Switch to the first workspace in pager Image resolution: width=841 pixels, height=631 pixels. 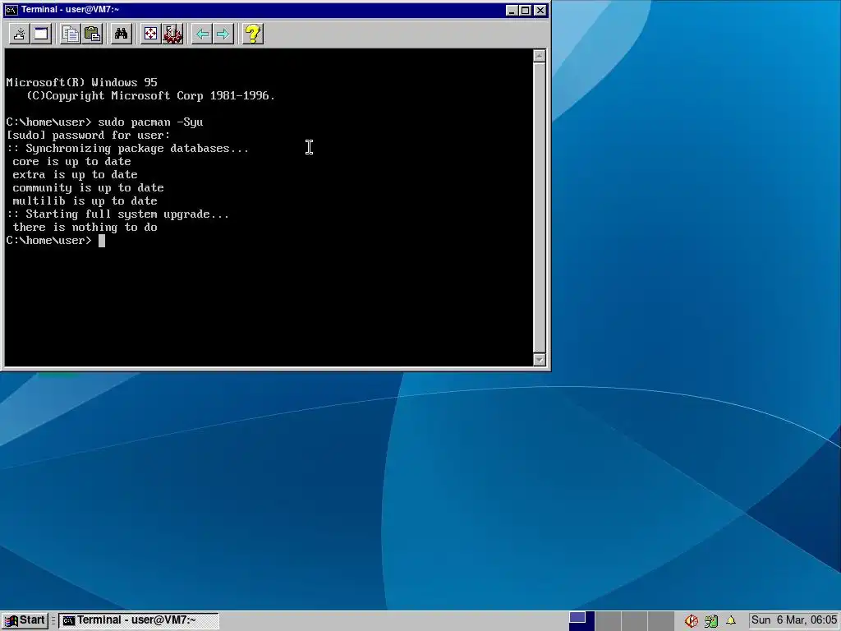click(581, 621)
